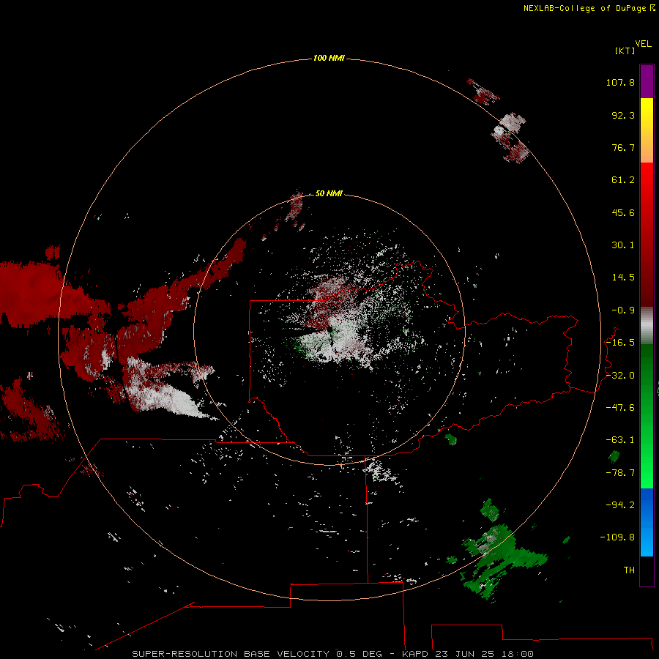Pick the gray near-zero segment of the color bar
This screenshot has height=659, width=659.
pyautogui.click(x=647, y=326)
